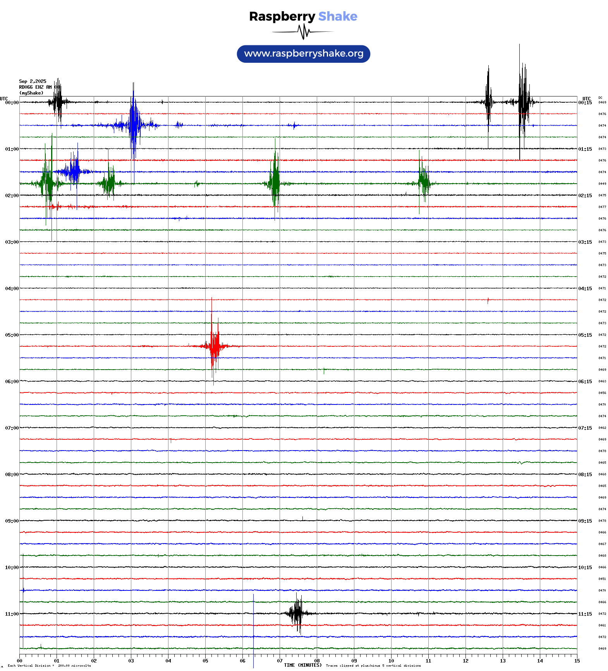
Task: Click the 10 minute tick label on bottom axis
Action: [x=391, y=661]
